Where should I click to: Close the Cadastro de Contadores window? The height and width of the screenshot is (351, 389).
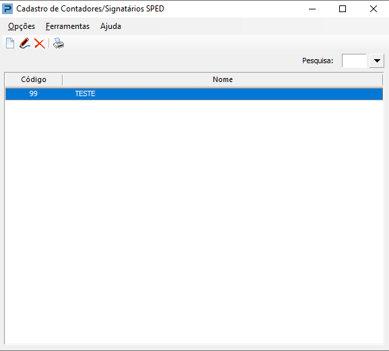click(374, 9)
